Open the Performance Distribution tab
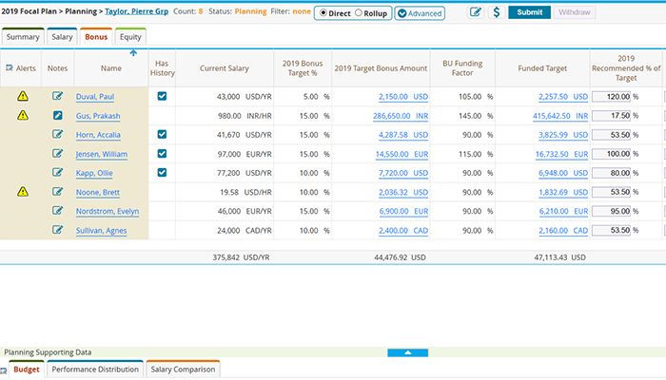Image resolution: width=666 pixels, height=380 pixels. tap(93, 370)
